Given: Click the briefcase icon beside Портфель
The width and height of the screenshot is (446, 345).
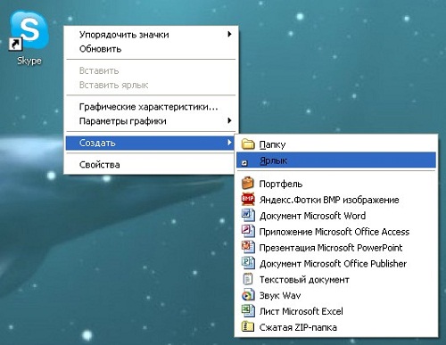Looking at the screenshot, I should coord(248,184).
